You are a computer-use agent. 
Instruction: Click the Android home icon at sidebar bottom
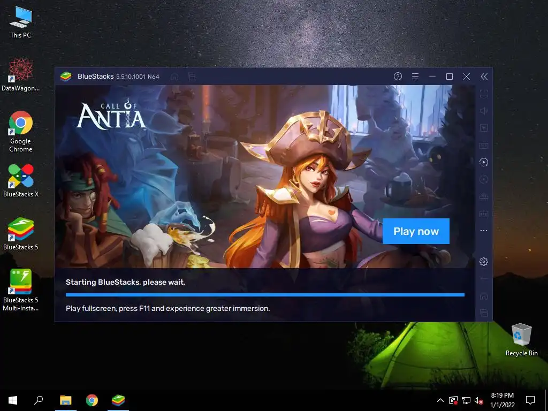[x=484, y=296]
